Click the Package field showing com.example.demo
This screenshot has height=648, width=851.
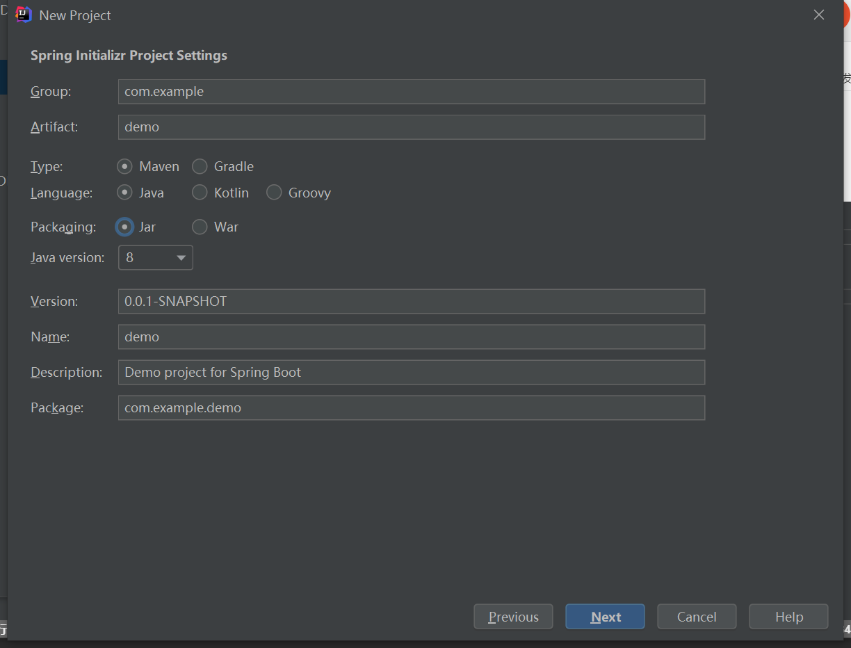pos(410,407)
